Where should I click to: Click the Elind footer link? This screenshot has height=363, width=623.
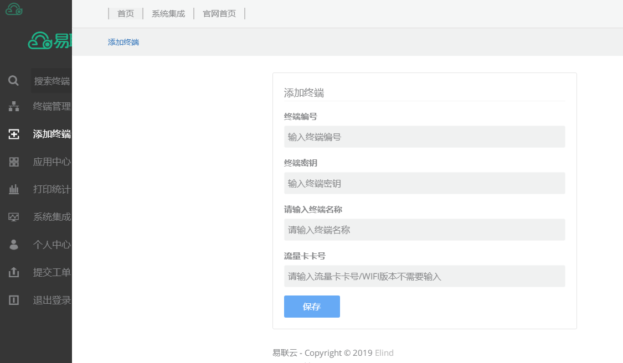click(384, 352)
